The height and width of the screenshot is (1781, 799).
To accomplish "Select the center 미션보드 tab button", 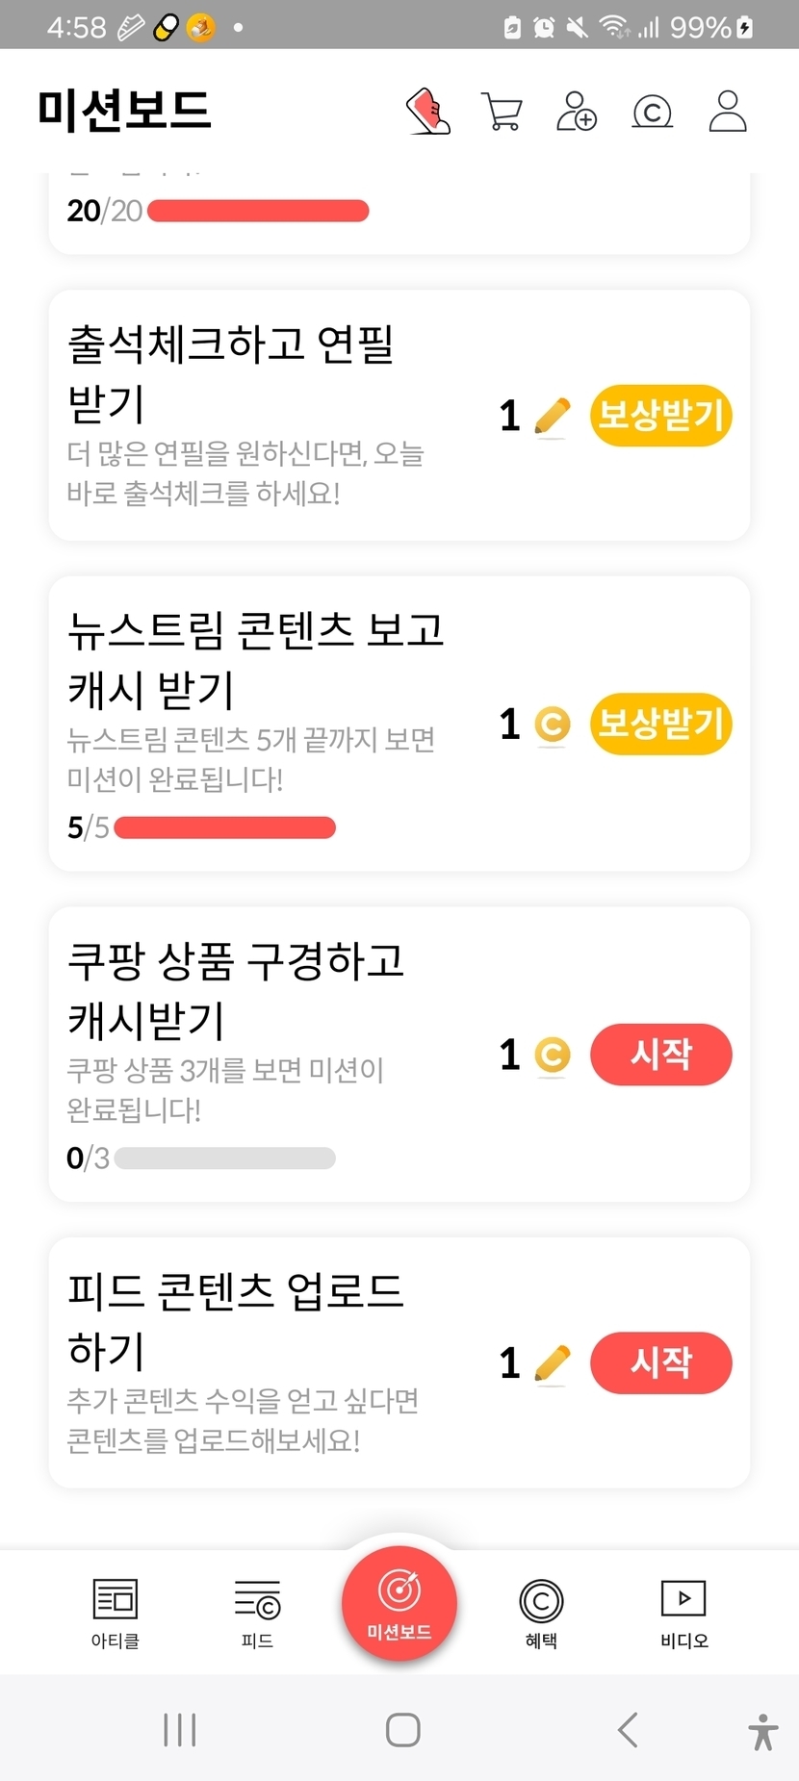I will pos(399,1603).
